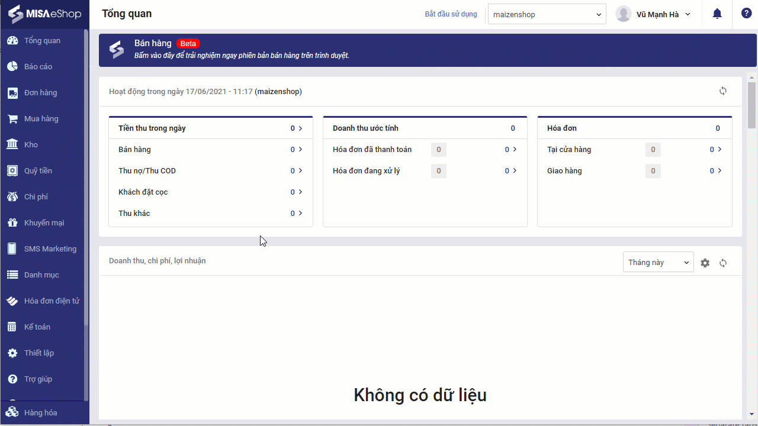
Task: Click the Không có dữ liệu message
Action: click(x=420, y=395)
